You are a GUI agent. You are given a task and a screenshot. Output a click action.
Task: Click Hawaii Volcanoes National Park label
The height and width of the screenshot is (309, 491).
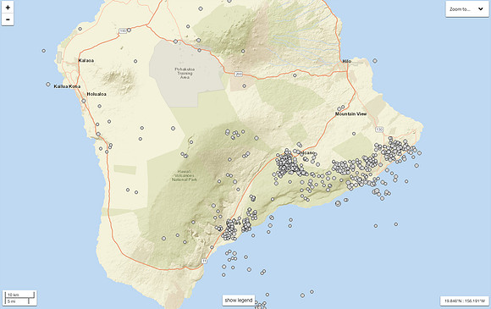pyautogui.click(x=185, y=175)
